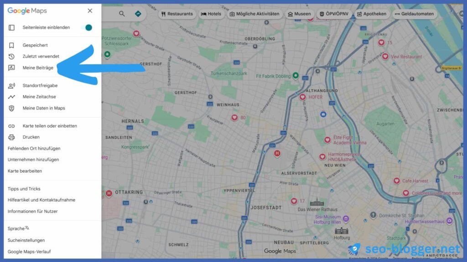467x262 pixels.
Task: Click the link icon for Karte teilen
Action: click(x=11, y=126)
